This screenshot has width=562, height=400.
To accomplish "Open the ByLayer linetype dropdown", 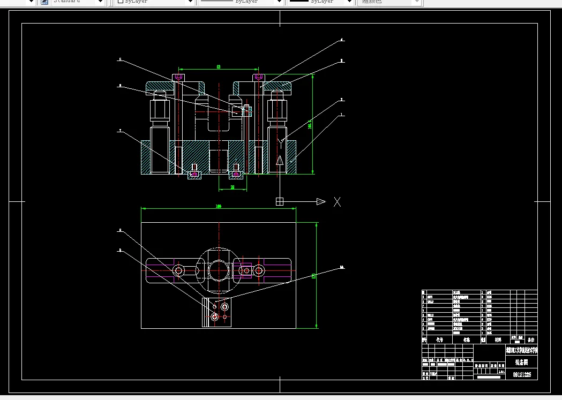I will click(279, 2).
